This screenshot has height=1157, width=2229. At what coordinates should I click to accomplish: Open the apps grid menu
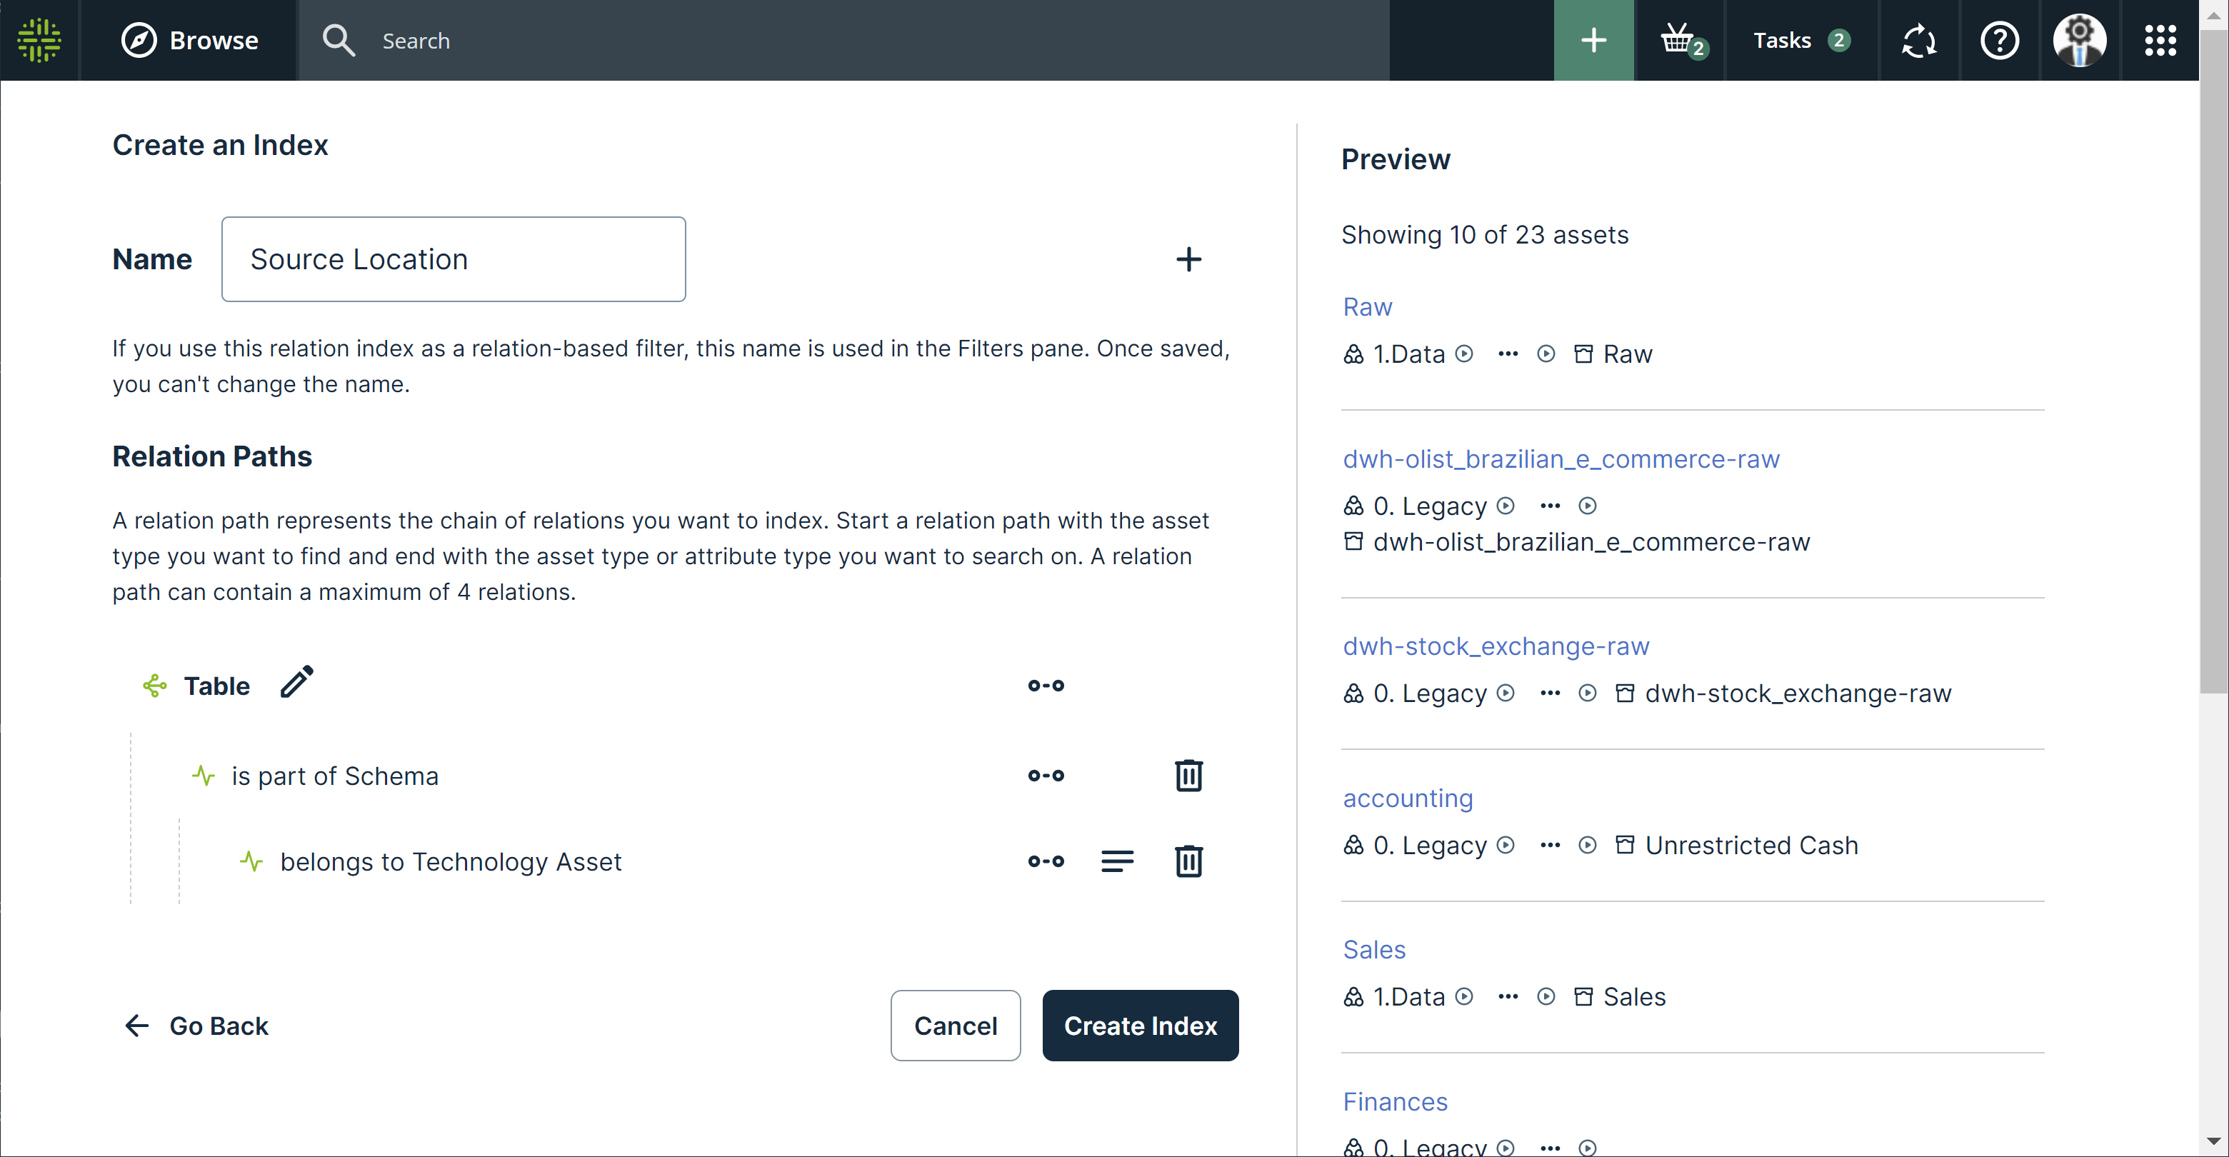pyautogui.click(x=2160, y=40)
